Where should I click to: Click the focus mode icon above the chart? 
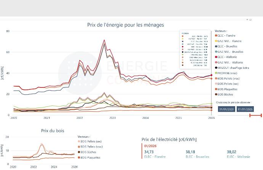[x=250, y=19]
